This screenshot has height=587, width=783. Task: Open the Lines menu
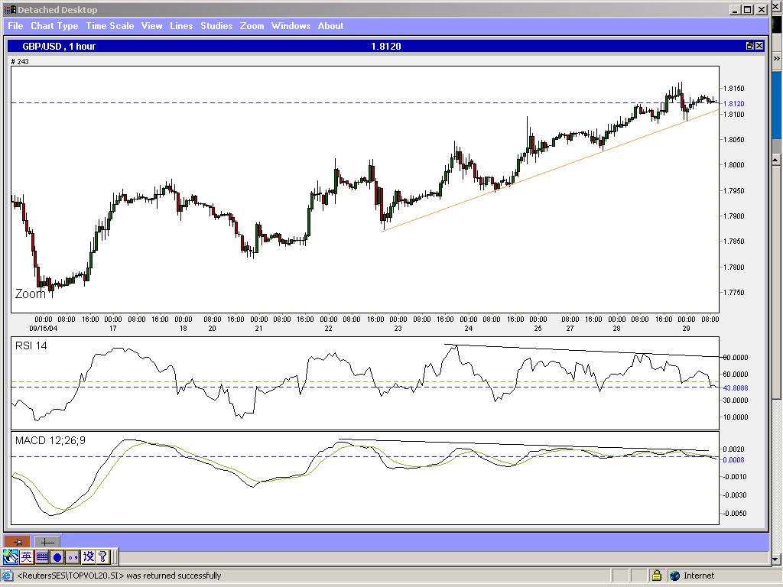pyautogui.click(x=181, y=26)
